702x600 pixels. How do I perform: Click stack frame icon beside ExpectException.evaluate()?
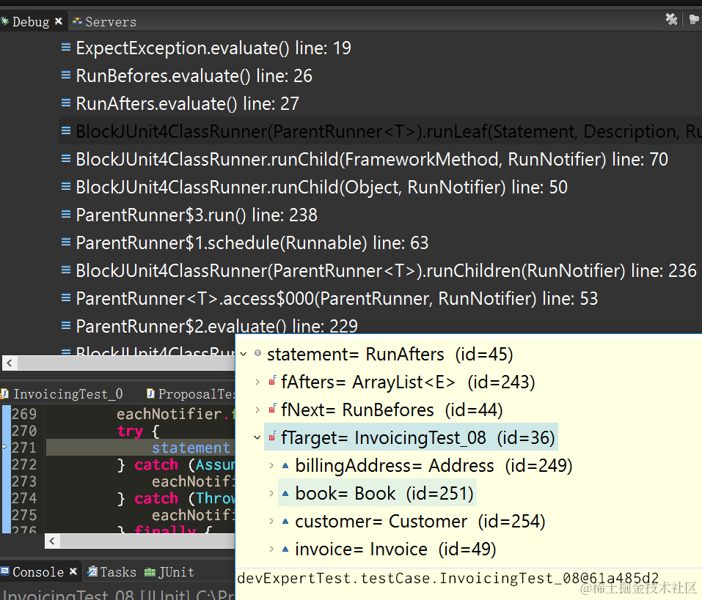pyautogui.click(x=66, y=47)
